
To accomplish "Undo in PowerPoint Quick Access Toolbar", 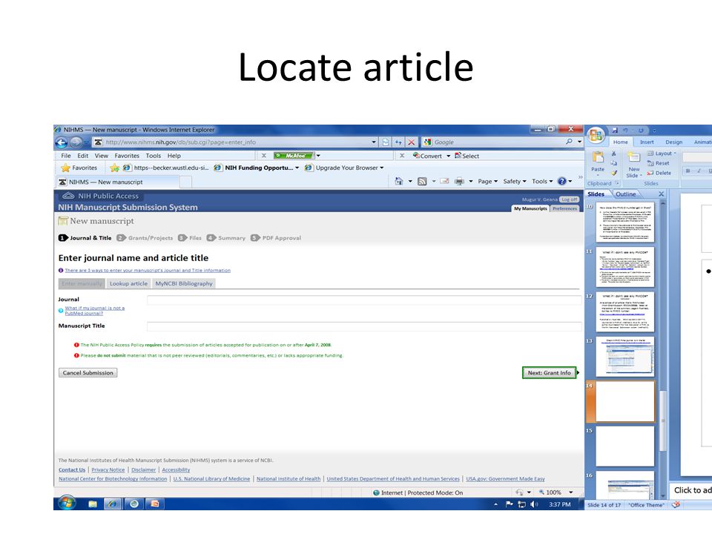I will pyautogui.click(x=626, y=131).
